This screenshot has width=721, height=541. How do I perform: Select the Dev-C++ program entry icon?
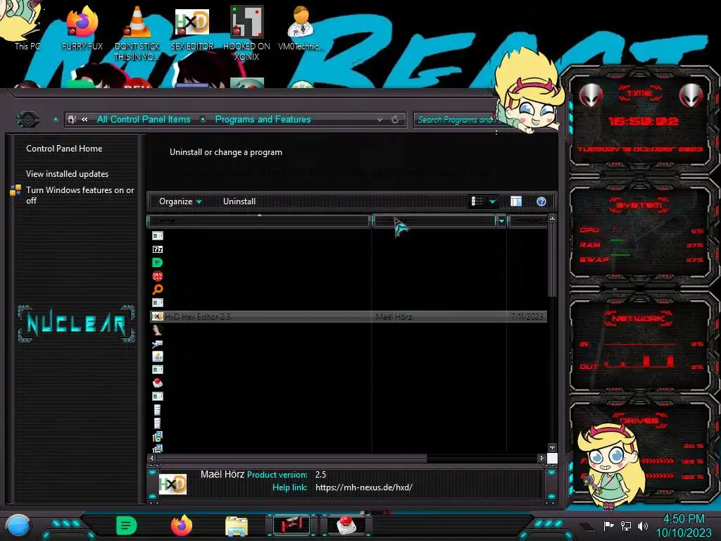coord(157,275)
